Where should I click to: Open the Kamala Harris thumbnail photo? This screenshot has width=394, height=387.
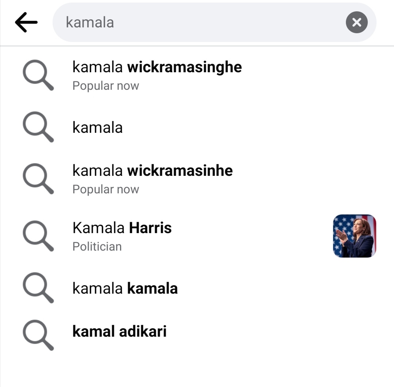[x=355, y=236]
